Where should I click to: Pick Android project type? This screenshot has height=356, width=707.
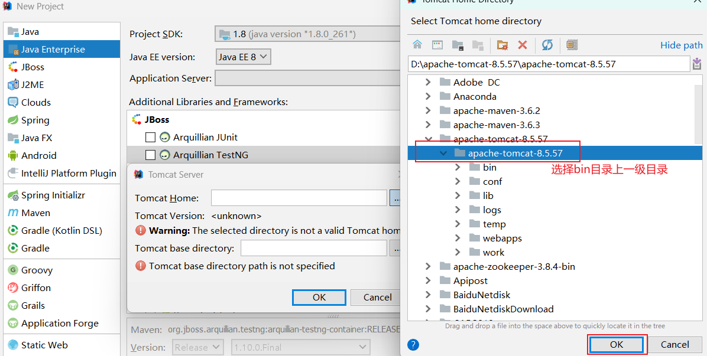click(61, 155)
